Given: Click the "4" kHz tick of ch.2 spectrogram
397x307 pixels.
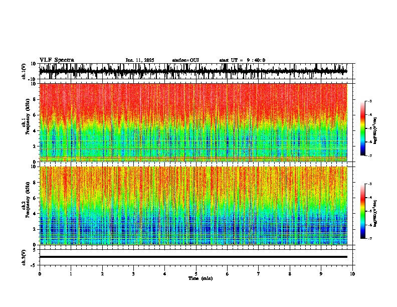Looking at the screenshot, I should pyautogui.click(x=35, y=214).
